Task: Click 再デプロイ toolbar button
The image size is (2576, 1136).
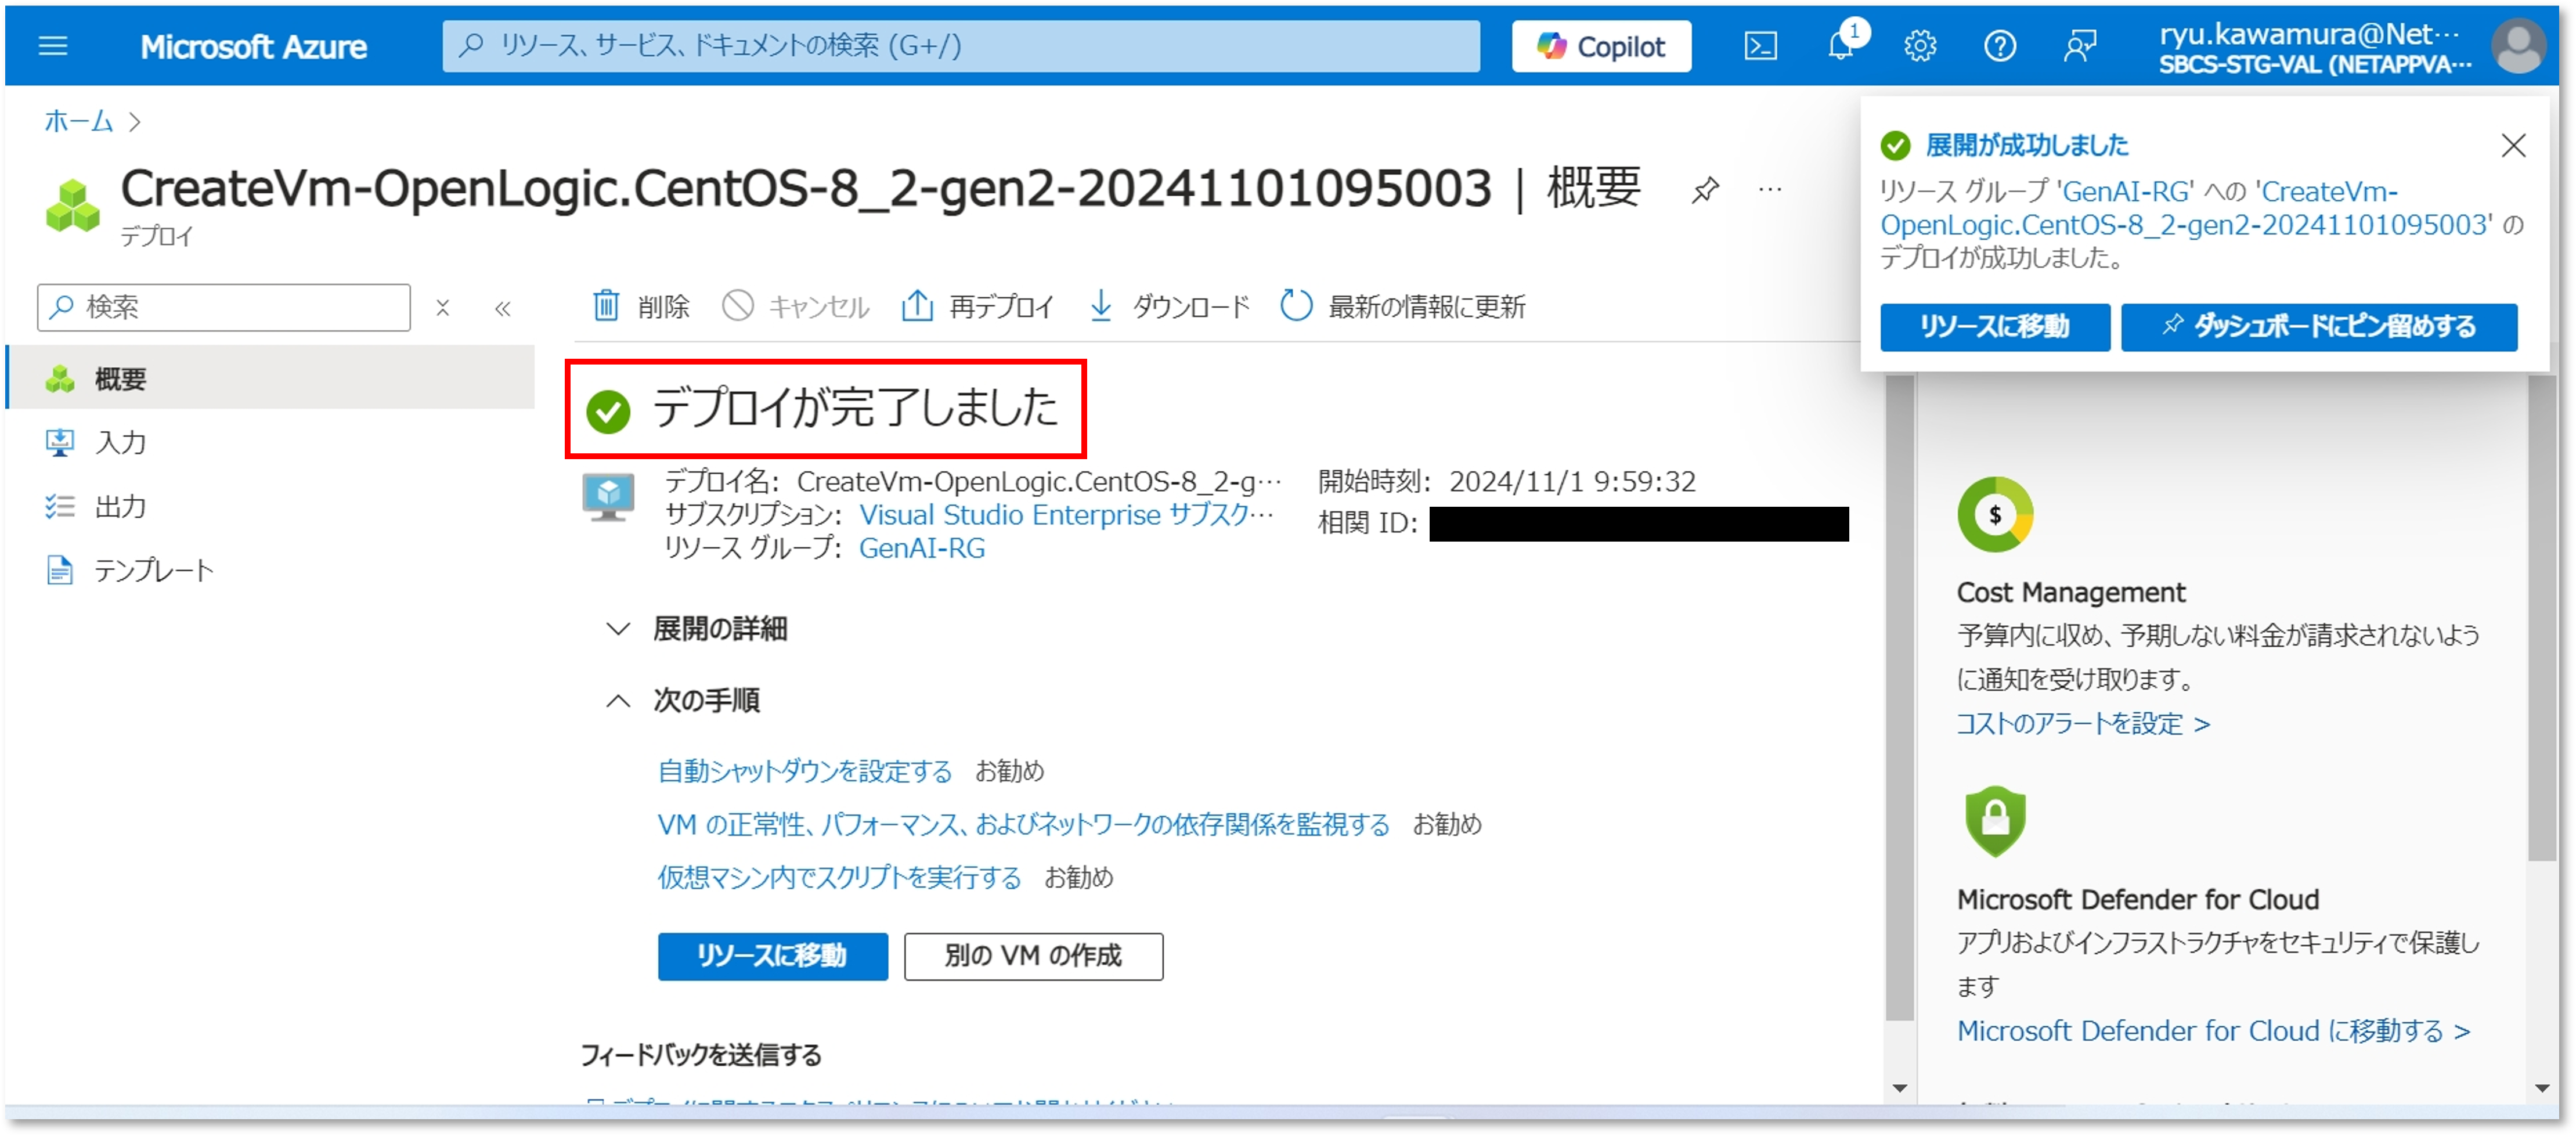Action: point(978,306)
